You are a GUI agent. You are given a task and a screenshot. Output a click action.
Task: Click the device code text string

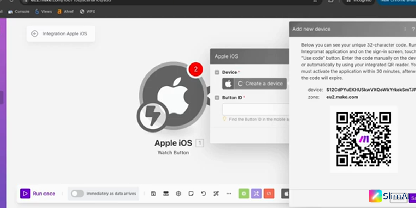click(371, 90)
